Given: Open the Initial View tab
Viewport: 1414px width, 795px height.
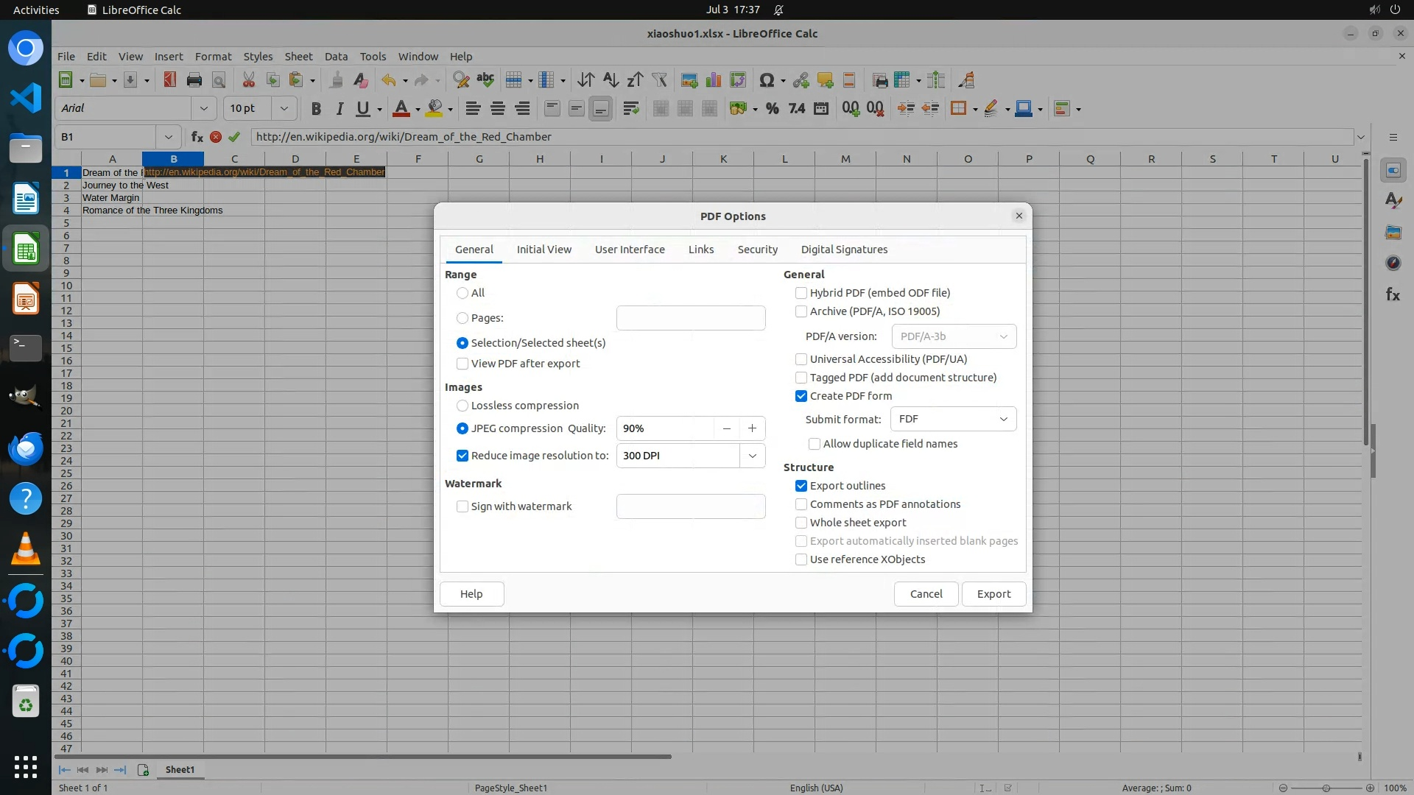Looking at the screenshot, I should [x=544, y=250].
